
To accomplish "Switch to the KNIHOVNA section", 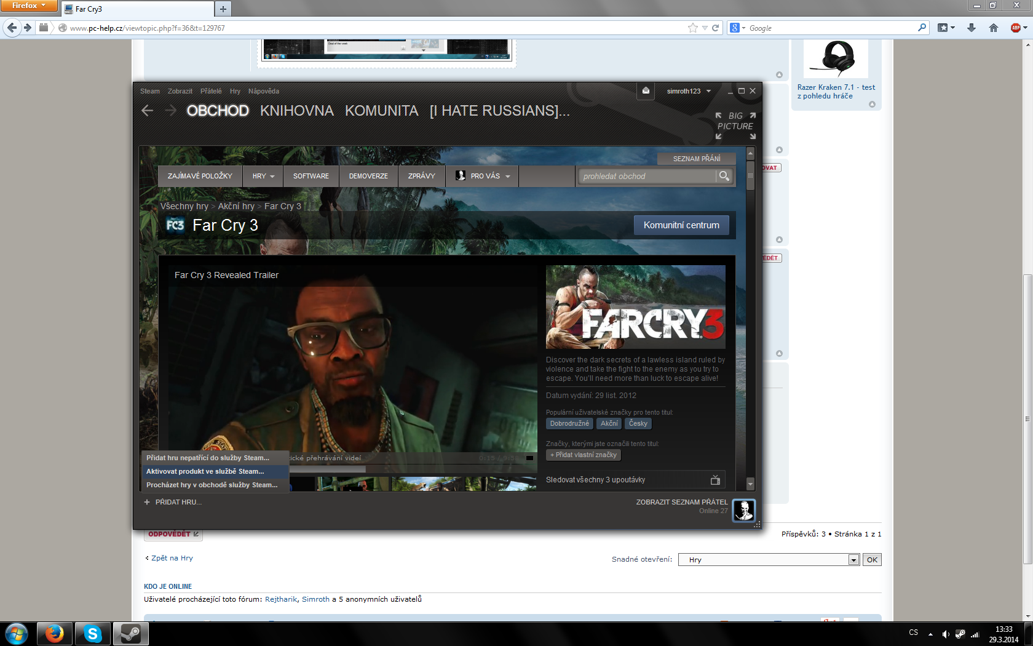I will pos(297,111).
